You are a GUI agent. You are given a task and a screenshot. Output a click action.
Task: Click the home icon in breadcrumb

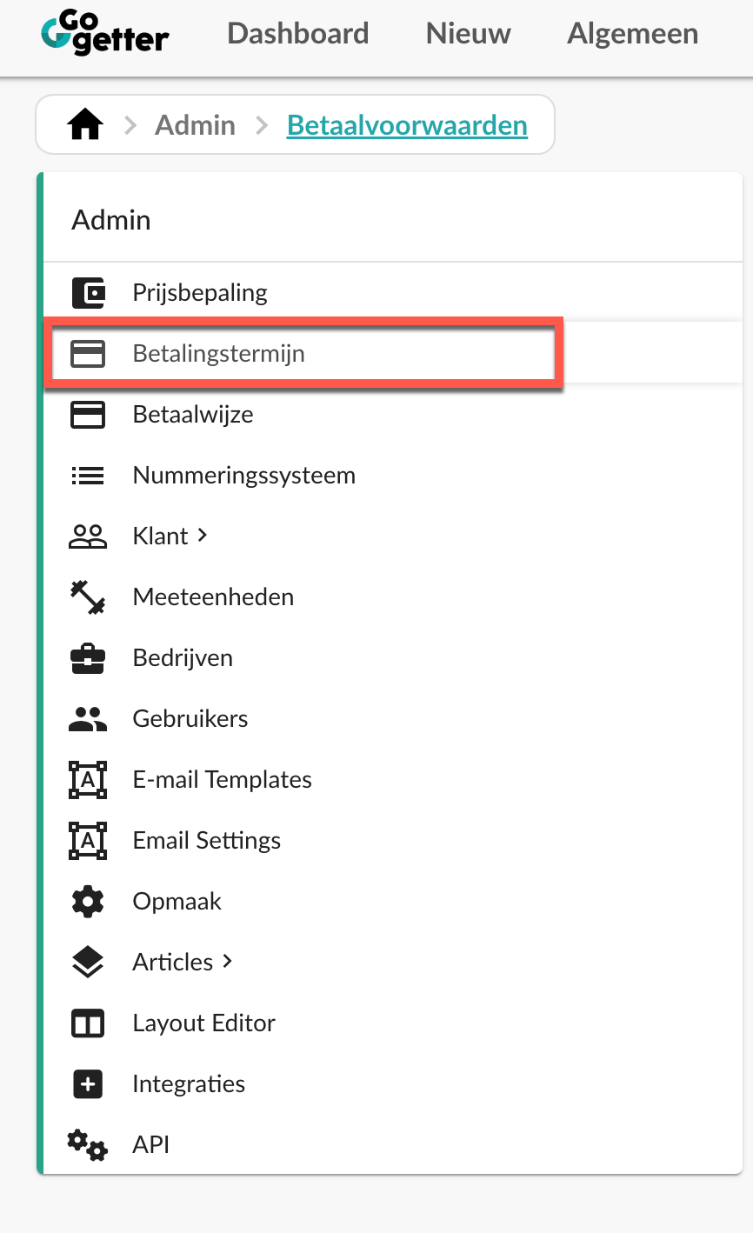coord(85,126)
